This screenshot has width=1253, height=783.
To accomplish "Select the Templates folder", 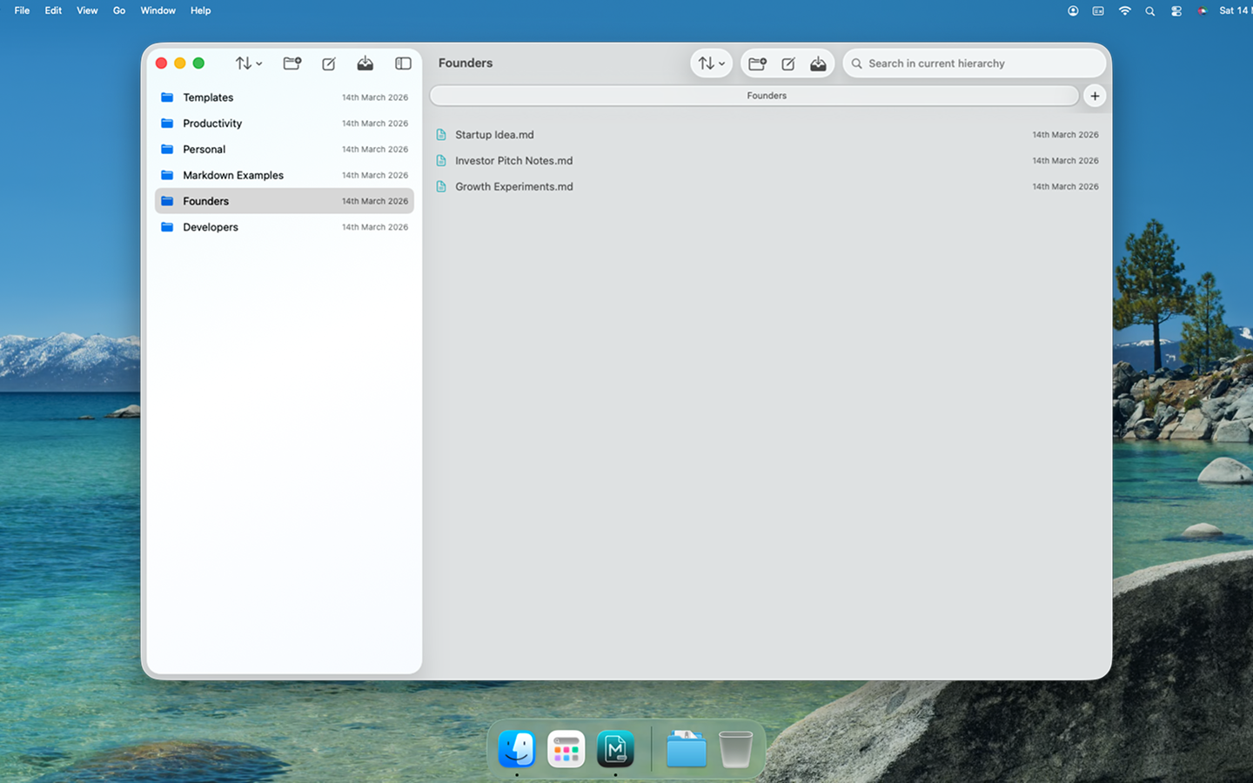I will point(285,97).
